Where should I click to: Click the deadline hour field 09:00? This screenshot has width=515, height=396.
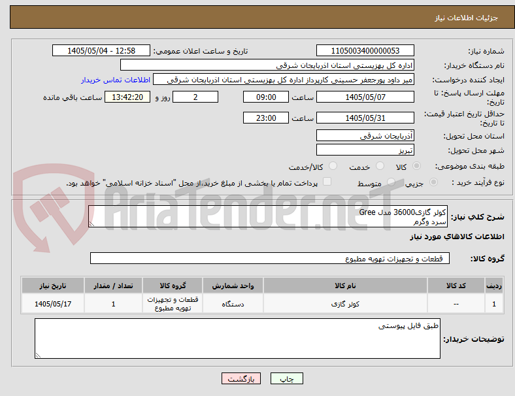click(266, 97)
